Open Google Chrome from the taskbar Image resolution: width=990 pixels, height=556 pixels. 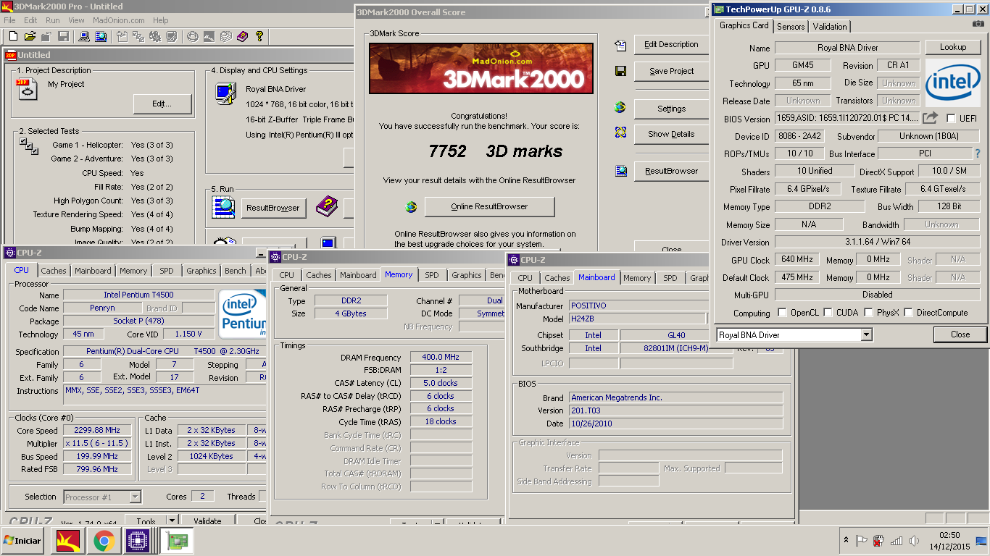104,540
